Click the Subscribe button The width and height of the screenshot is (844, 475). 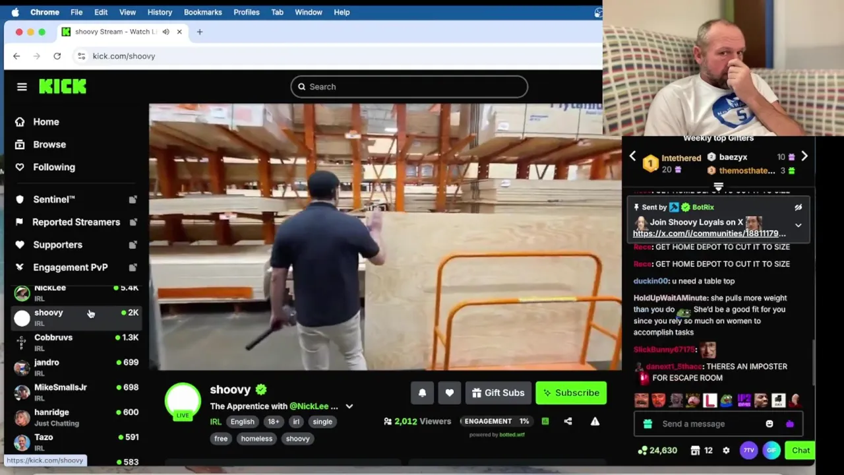click(x=571, y=393)
